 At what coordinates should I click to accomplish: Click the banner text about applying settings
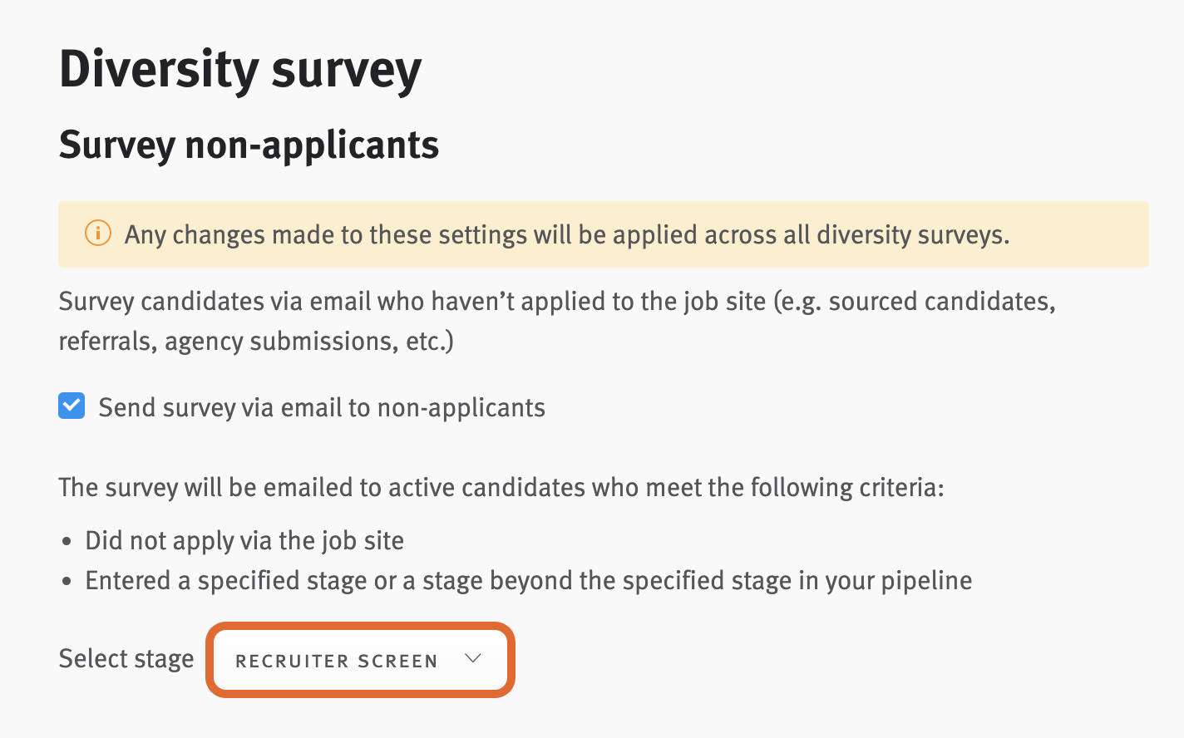(565, 234)
